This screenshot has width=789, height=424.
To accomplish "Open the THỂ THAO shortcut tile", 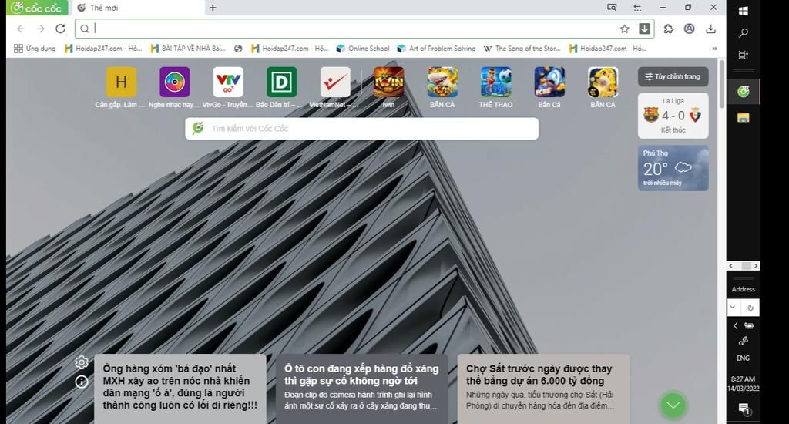I will [x=495, y=88].
